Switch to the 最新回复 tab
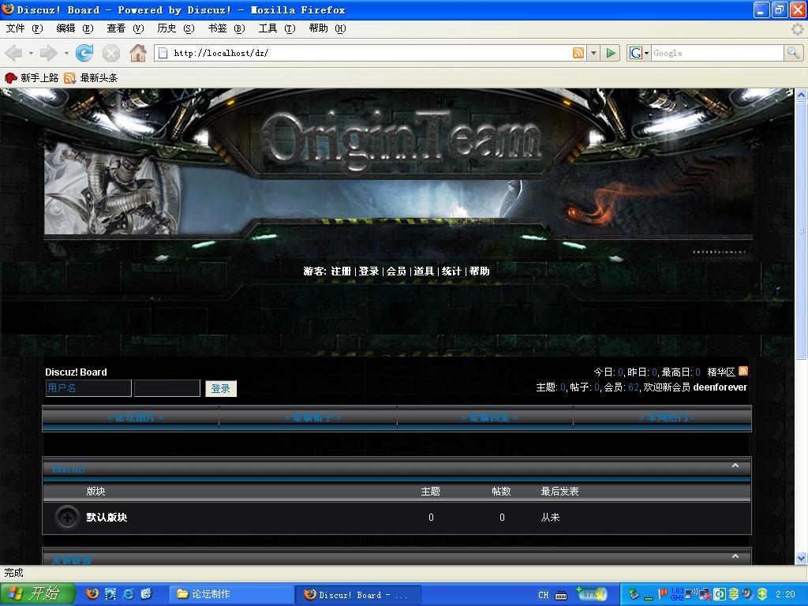 tap(489, 417)
